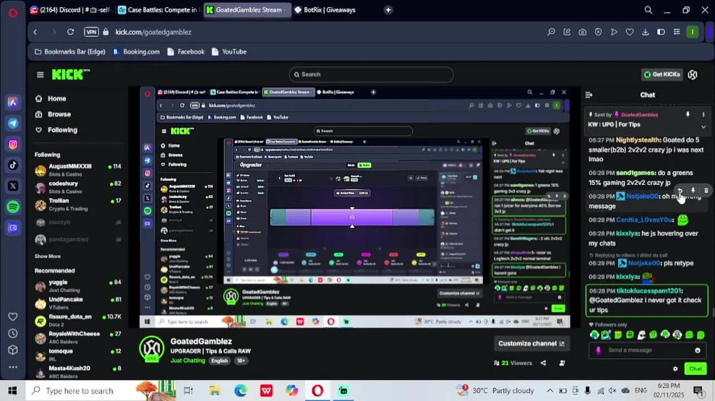Screen dimensions: 715x401
Task: Select the GoatedGamblez Stream tab
Action: pyautogui.click(x=247, y=10)
